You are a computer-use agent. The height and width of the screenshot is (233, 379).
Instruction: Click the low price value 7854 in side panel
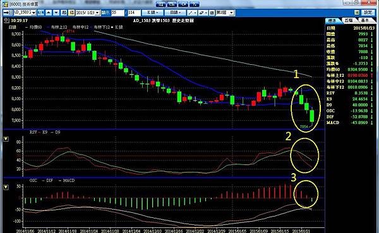point(363,46)
